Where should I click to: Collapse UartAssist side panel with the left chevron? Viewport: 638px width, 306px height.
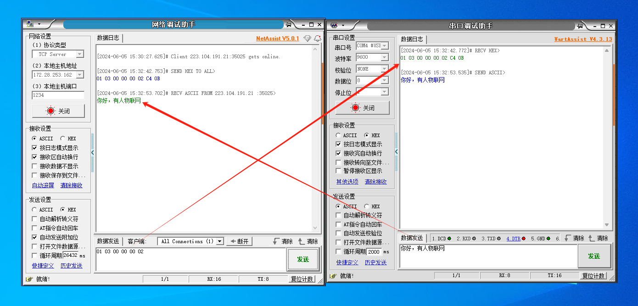pos(397,151)
